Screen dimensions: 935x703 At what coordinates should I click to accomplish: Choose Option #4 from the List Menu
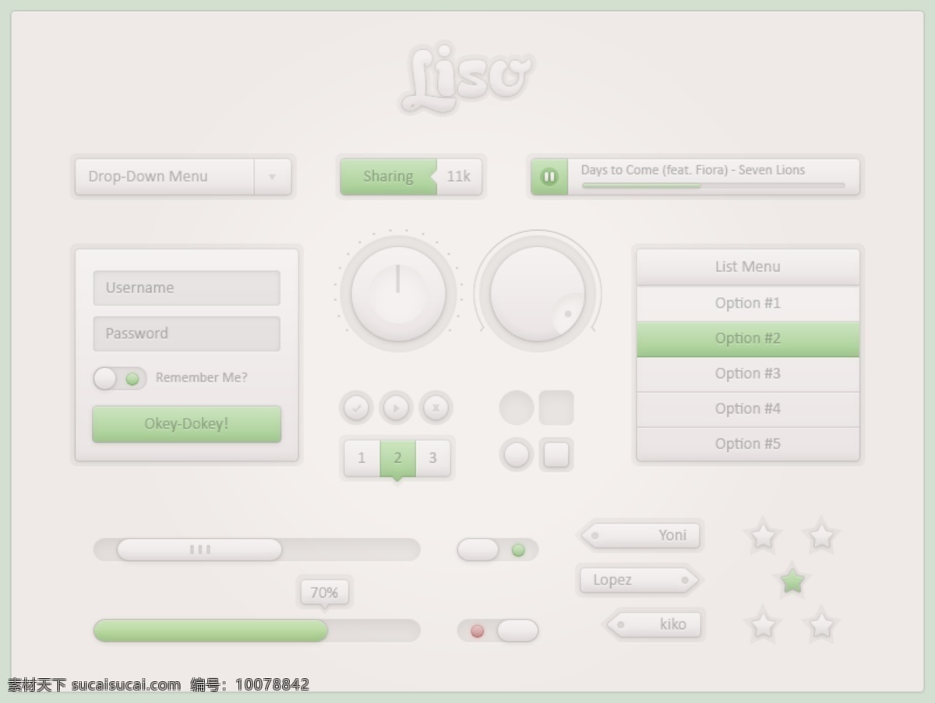748,409
